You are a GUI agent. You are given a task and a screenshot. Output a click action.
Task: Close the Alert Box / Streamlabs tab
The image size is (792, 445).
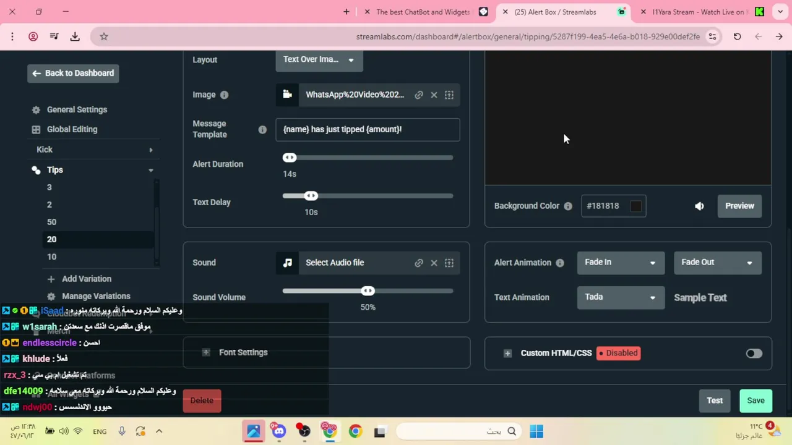coord(506,12)
